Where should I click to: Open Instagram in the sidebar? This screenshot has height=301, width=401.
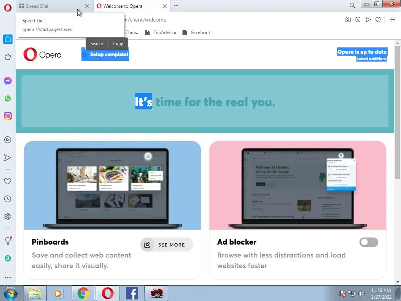[x=8, y=116]
